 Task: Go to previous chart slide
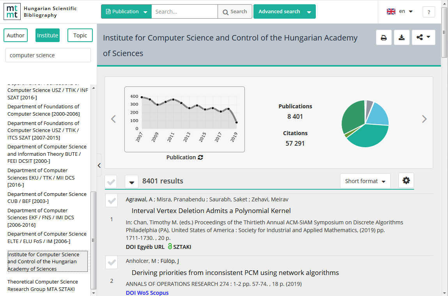tap(113, 119)
